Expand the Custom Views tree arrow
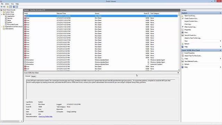 point(2,12)
